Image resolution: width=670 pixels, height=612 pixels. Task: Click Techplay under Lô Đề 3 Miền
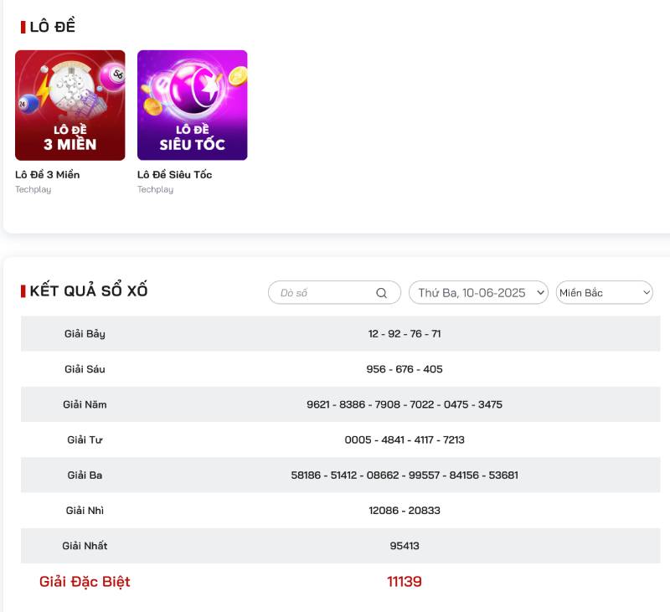click(33, 189)
